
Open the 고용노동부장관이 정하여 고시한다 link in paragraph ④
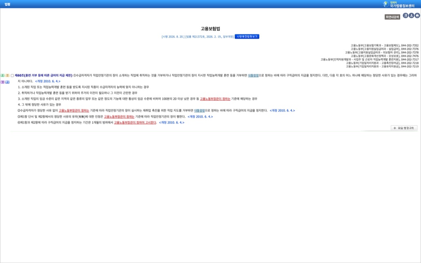pyautogui.click(x=135, y=122)
